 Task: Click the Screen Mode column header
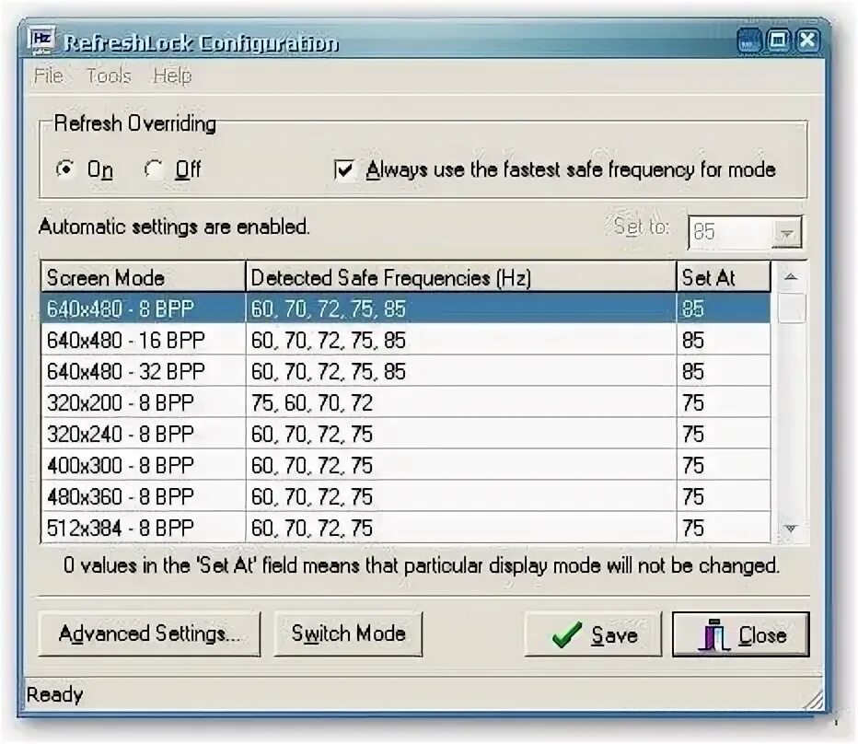[143, 277]
